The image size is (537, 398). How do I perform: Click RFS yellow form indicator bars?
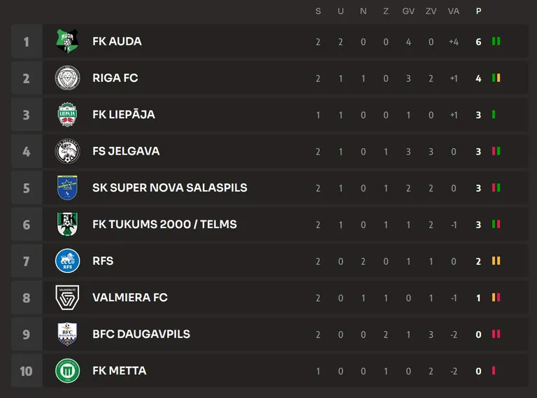point(496,261)
